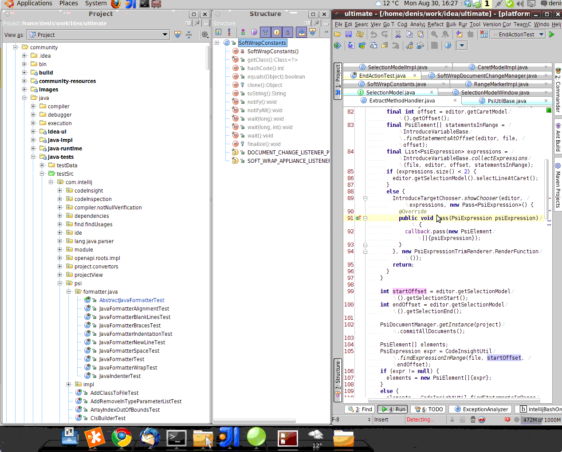Click the Copy toolbar icon

(x=409, y=34)
